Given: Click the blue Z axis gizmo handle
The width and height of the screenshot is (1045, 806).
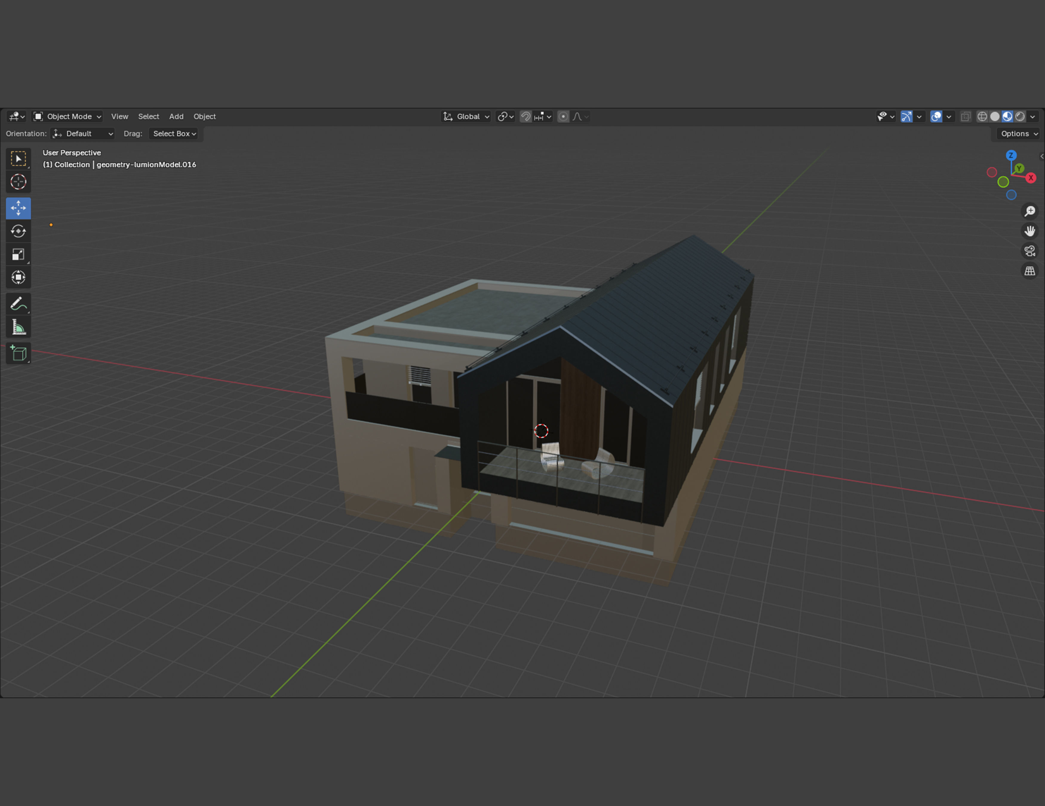Looking at the screenshot, I should pos(1011,156).
